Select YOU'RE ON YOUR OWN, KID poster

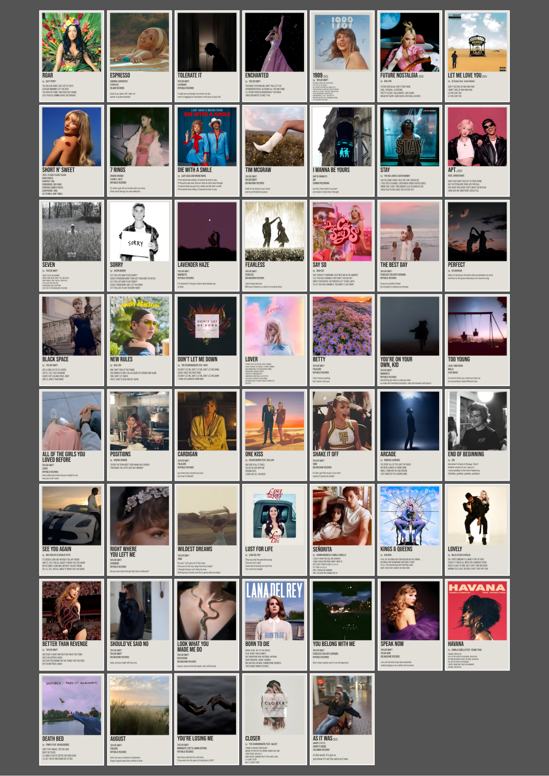coord(410,340)
